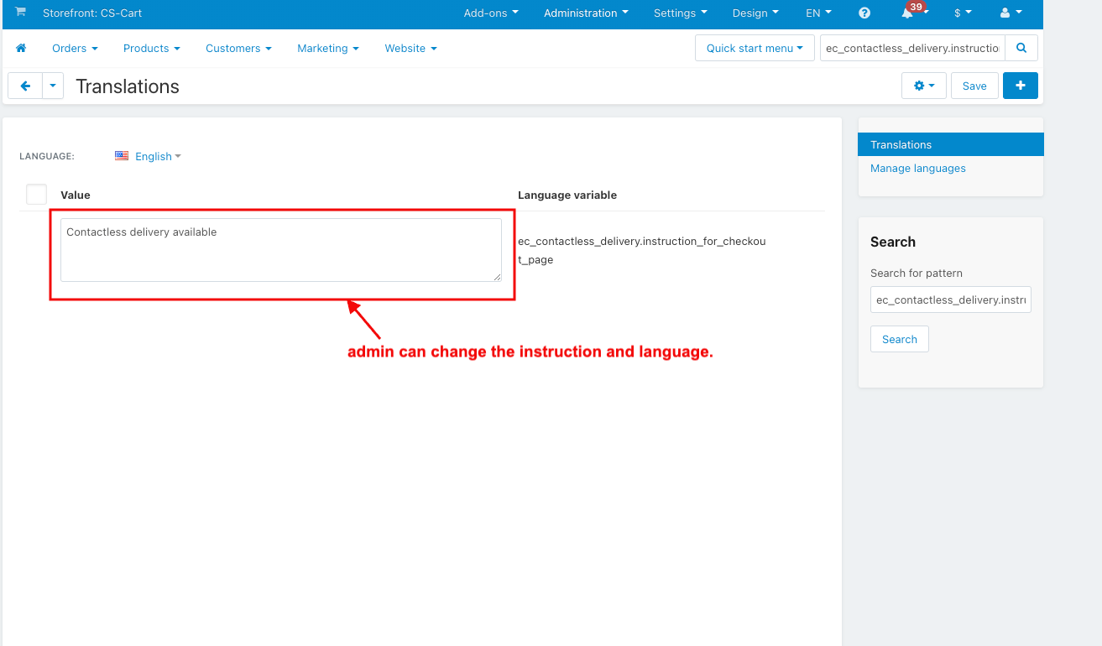Click the blue plus add button
Image resolution: width=1102 pixels, height=646 pixels.
click(x=1021, y=86)
